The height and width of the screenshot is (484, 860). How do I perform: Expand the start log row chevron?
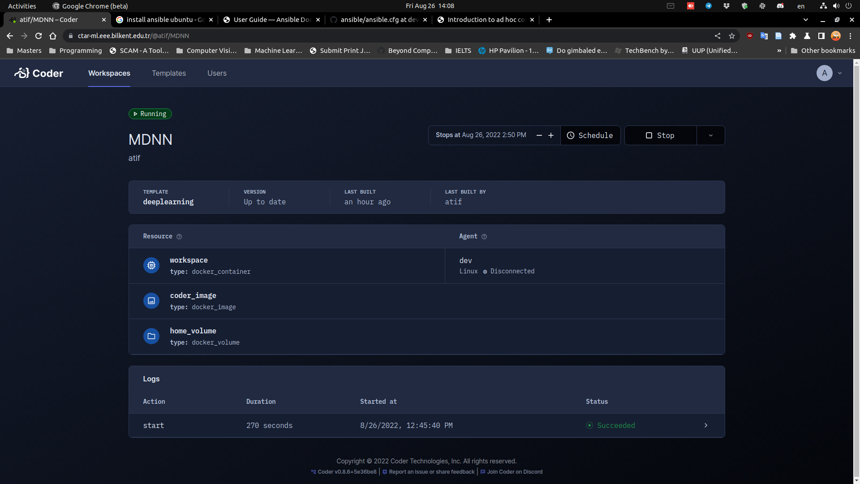(x=706, y=425)
